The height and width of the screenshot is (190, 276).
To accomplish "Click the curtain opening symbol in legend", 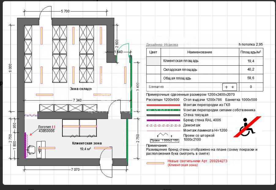I will 164,138.
